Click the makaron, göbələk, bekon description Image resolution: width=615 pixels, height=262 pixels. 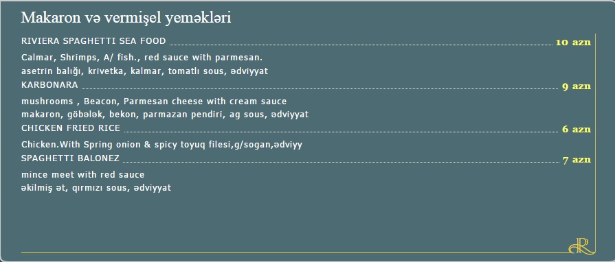[165, 115]
